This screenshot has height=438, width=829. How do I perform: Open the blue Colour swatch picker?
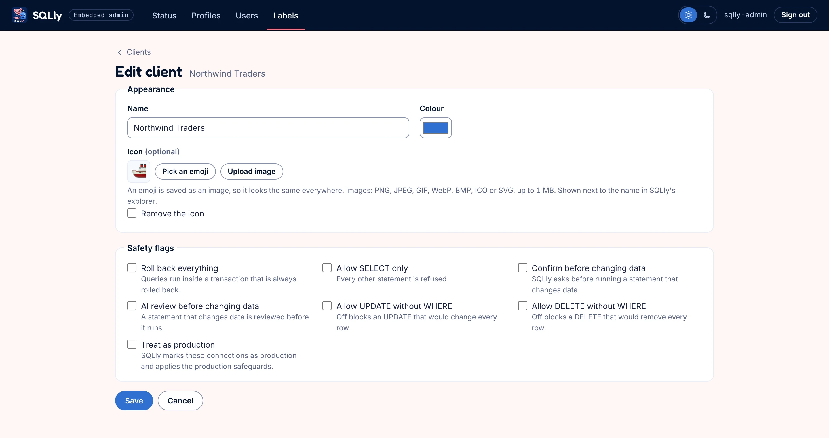pyautogui.click(x=436, y=128)
